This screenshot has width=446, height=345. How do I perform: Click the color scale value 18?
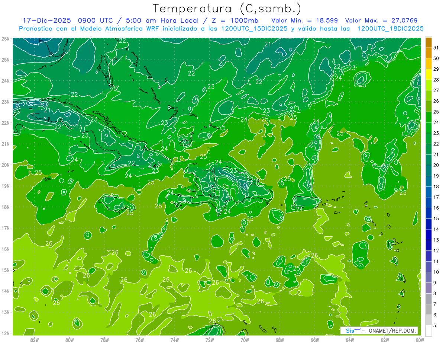click(436, 186)
